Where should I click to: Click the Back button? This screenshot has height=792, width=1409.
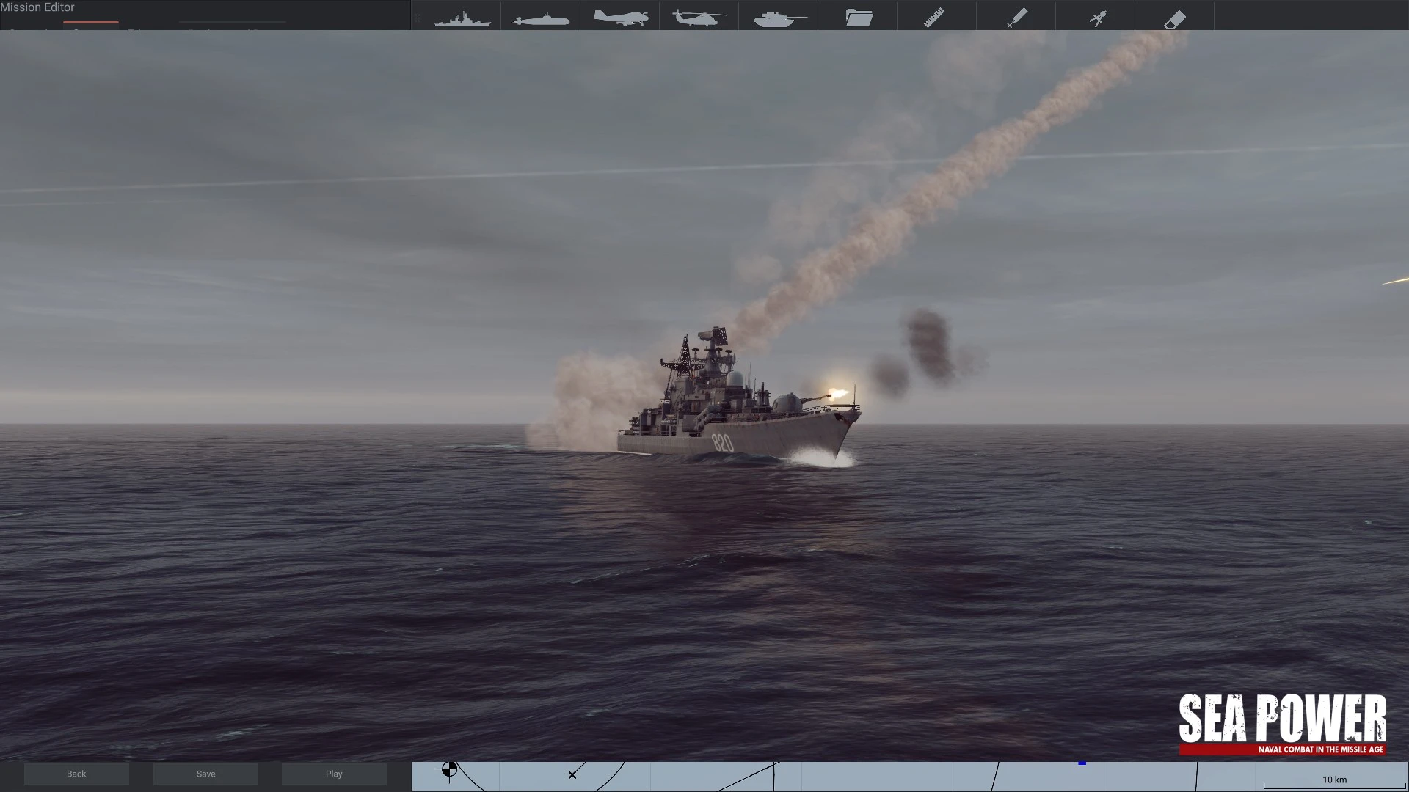tap(76, 774)
